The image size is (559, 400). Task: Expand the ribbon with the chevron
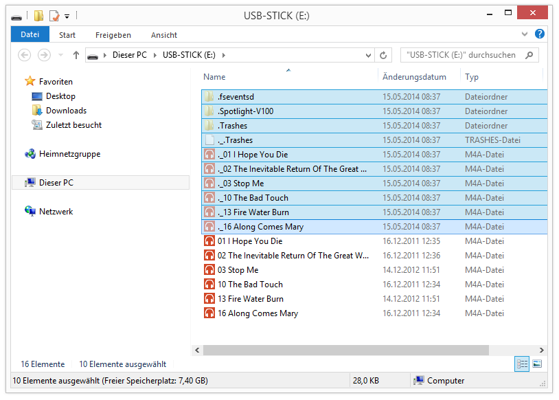526,34
